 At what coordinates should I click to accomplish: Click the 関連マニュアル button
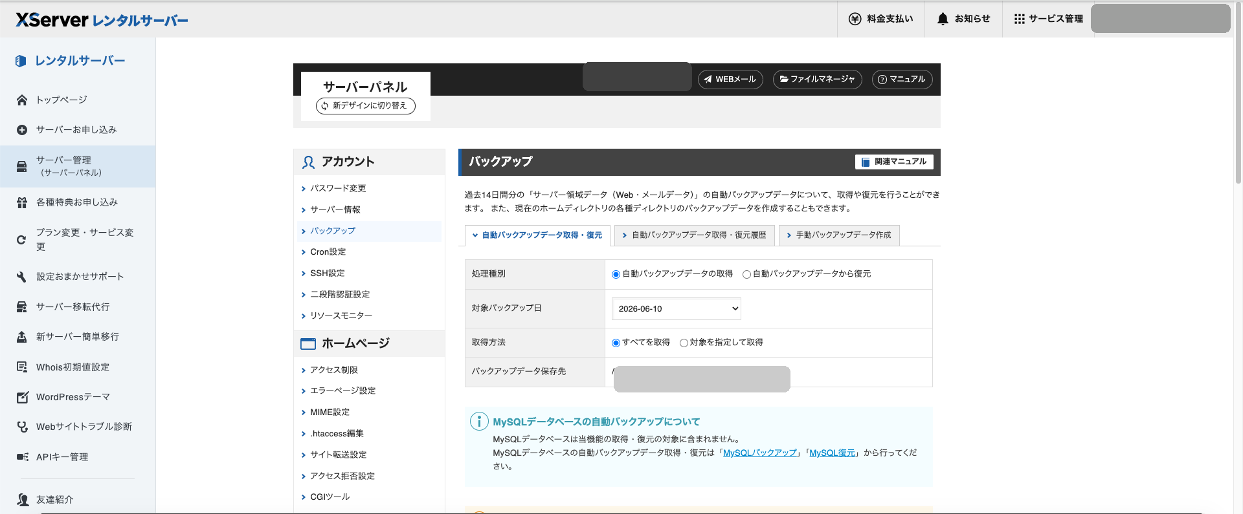[x=894, y=162]
